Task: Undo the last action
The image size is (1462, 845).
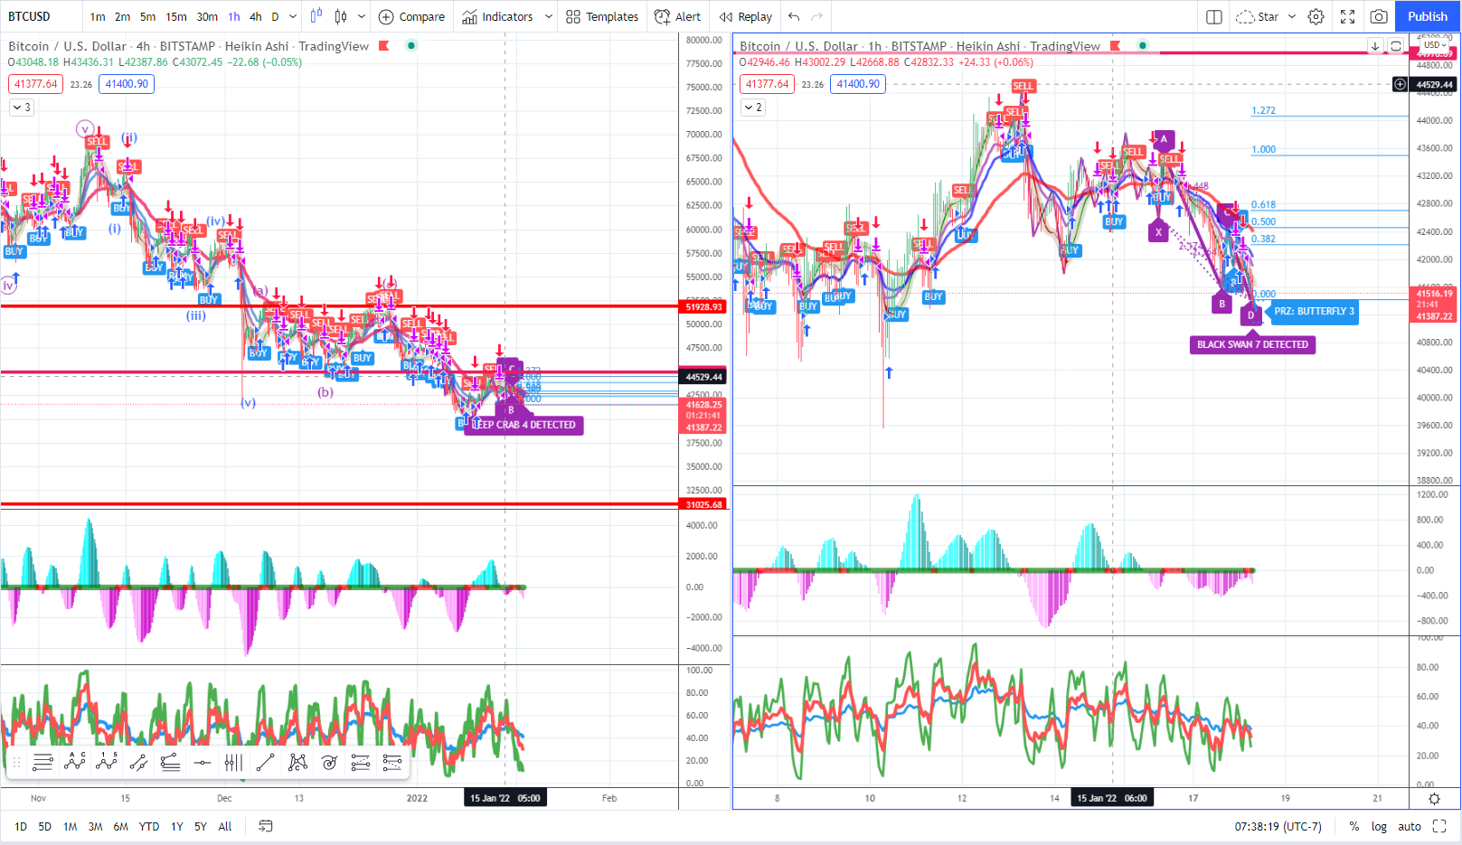Action: 794,16
